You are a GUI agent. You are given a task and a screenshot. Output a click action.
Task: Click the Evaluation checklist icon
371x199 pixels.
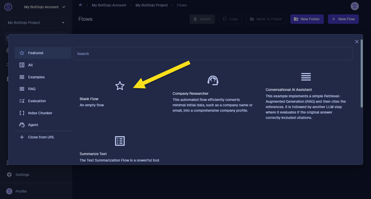[x=22, y=101]
